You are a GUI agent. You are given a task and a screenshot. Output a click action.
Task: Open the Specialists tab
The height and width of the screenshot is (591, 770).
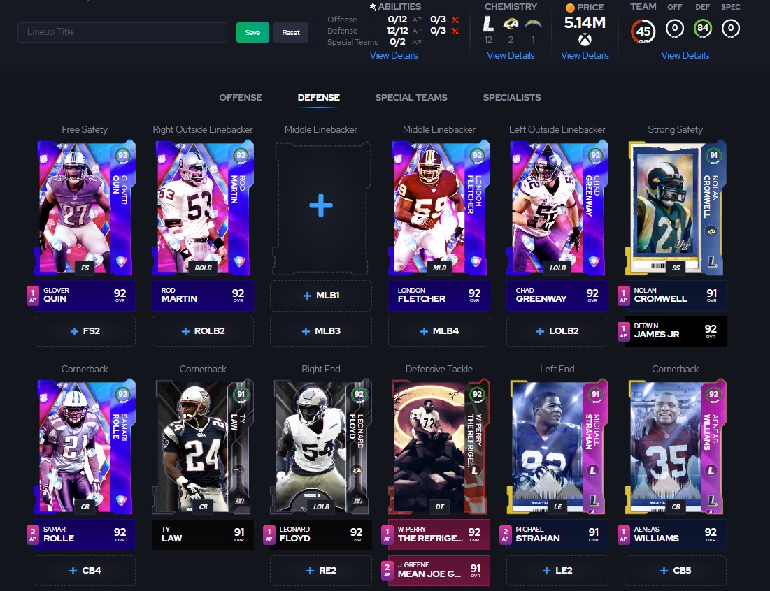[512, 98]
